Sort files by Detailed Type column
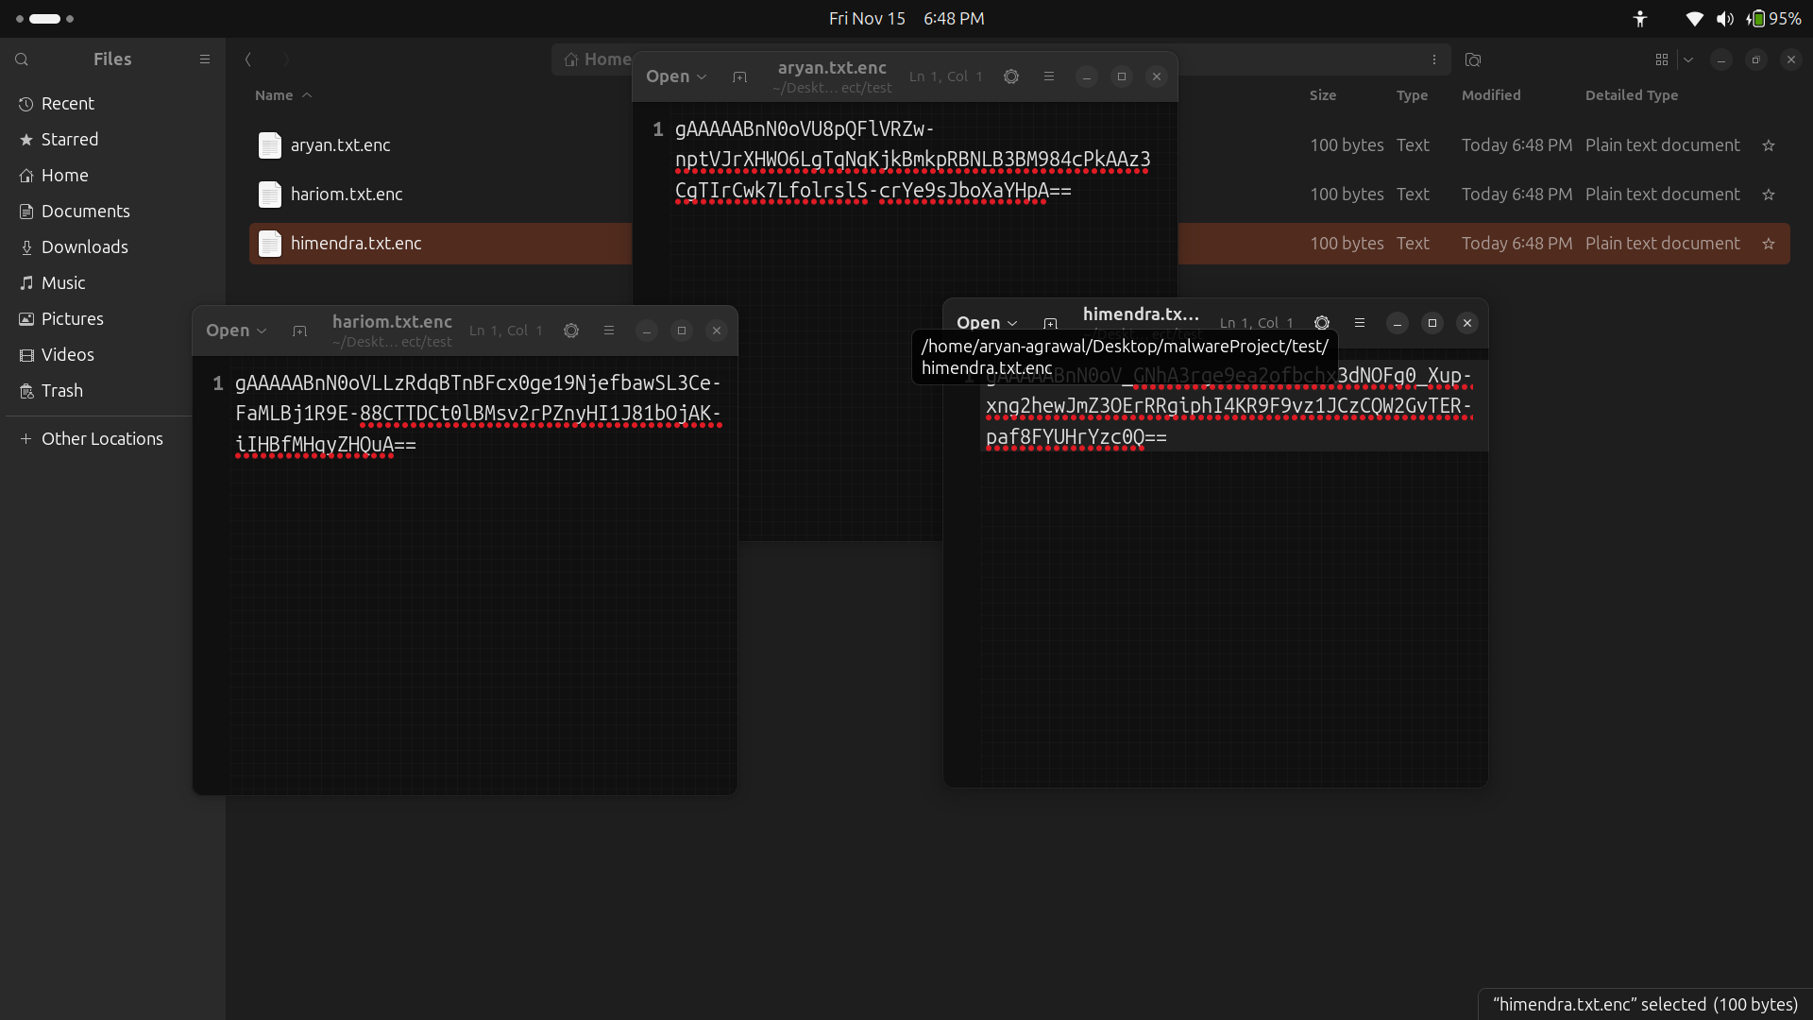 1632,95
